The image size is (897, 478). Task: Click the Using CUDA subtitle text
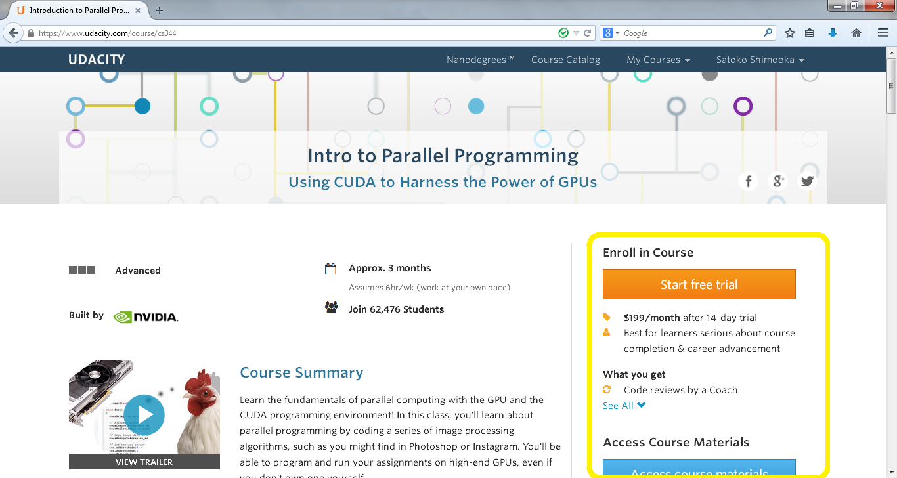tap(443, 182)
